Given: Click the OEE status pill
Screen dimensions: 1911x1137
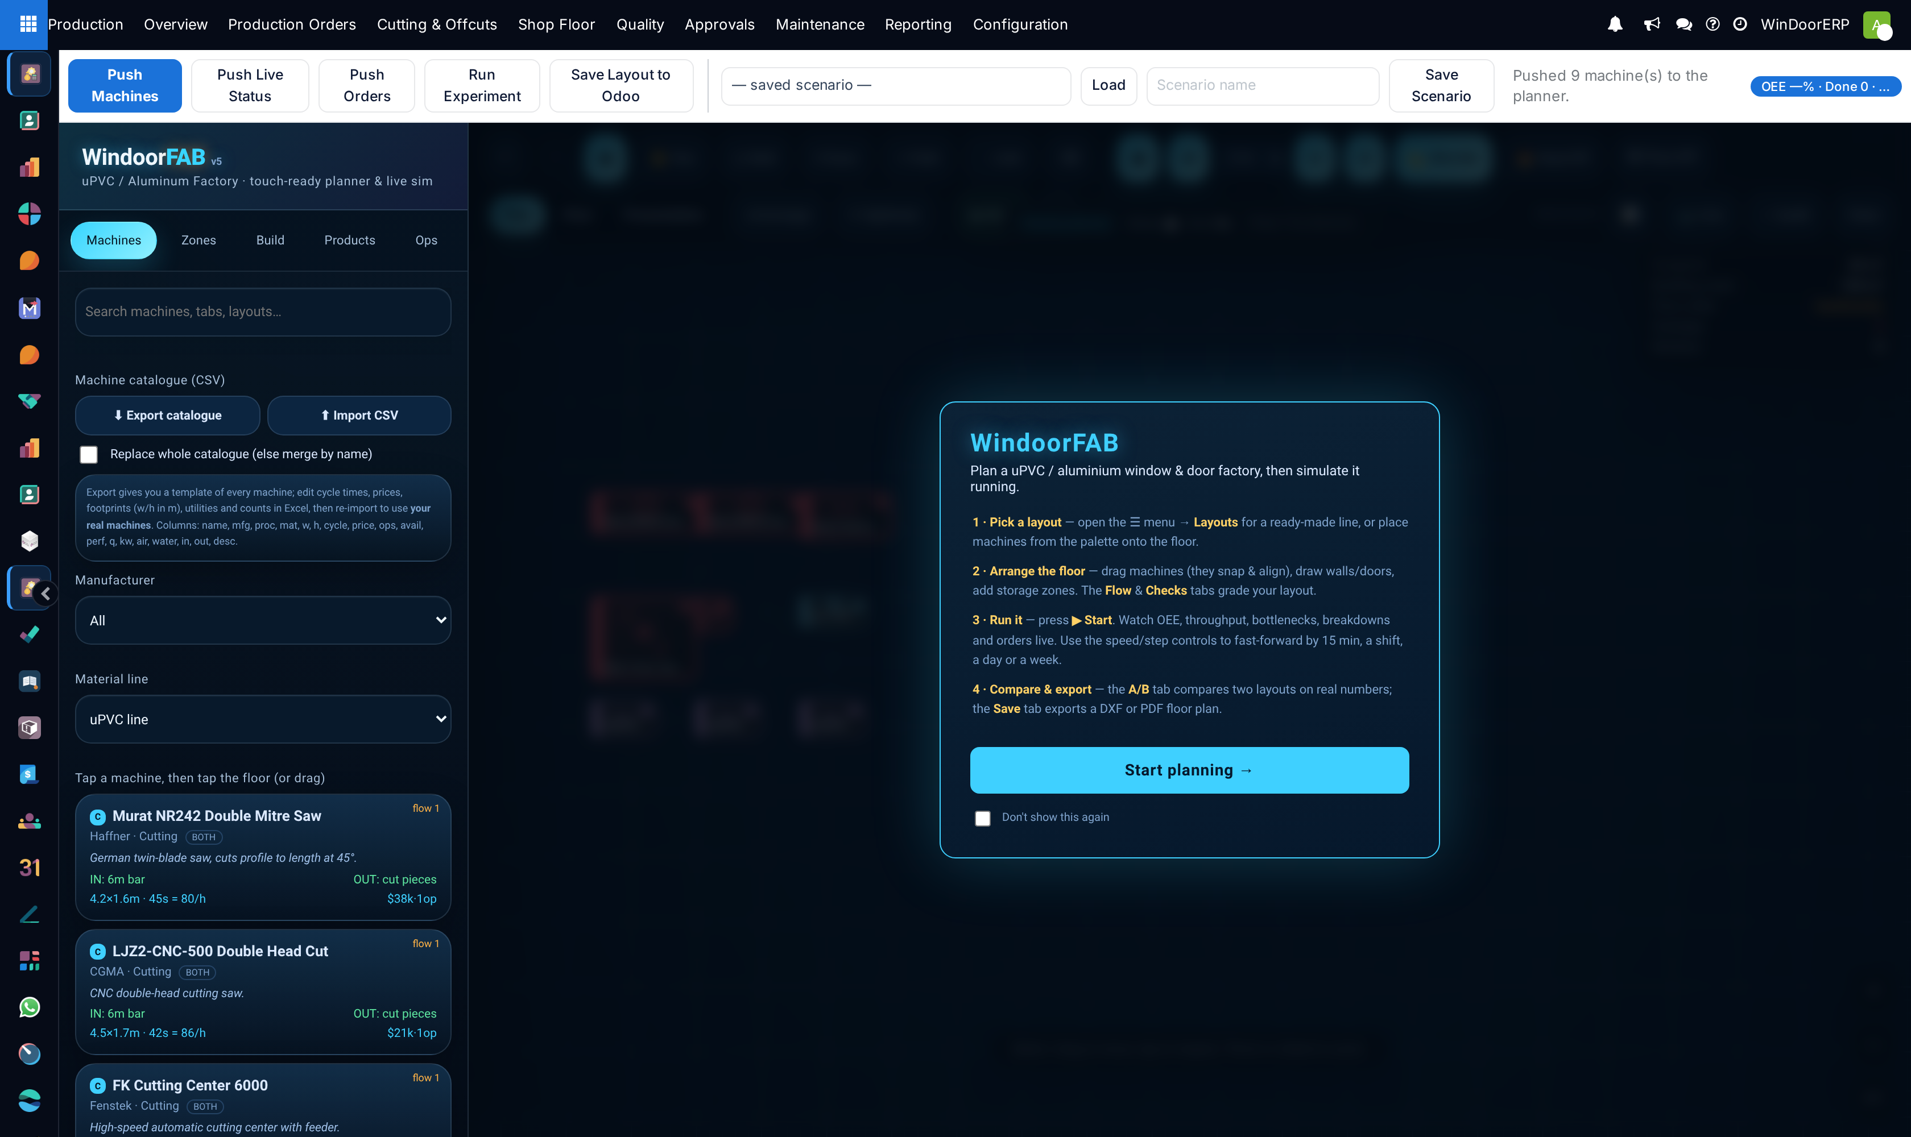Looking at the screenshot, I should [x=1825, y=86].
